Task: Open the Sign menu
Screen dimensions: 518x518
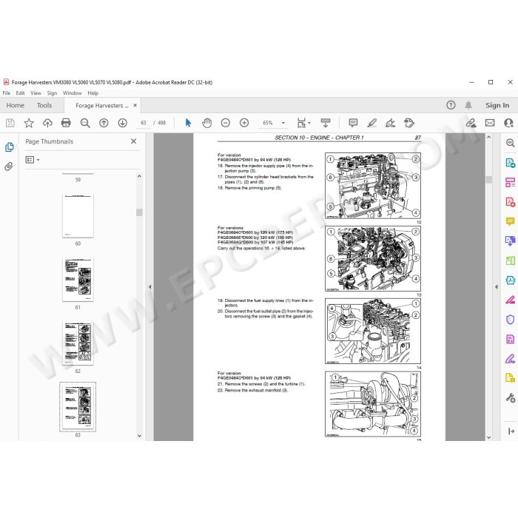Action: pos(52,93)
